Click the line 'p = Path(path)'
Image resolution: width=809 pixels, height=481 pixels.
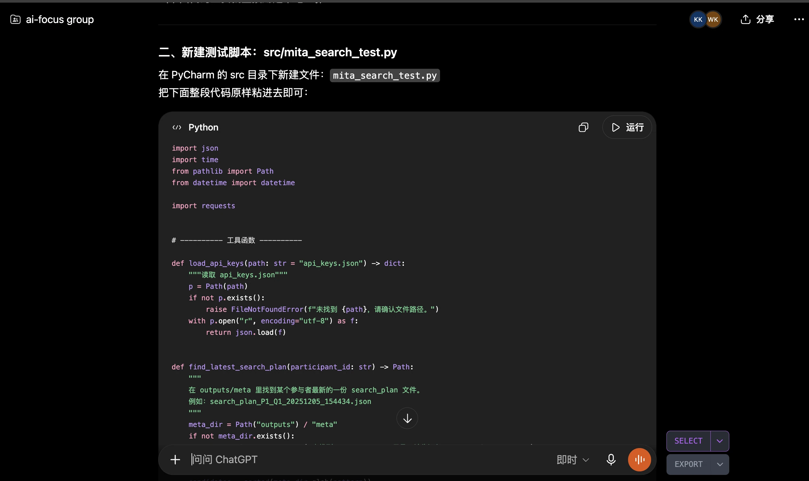click(218, 287)
